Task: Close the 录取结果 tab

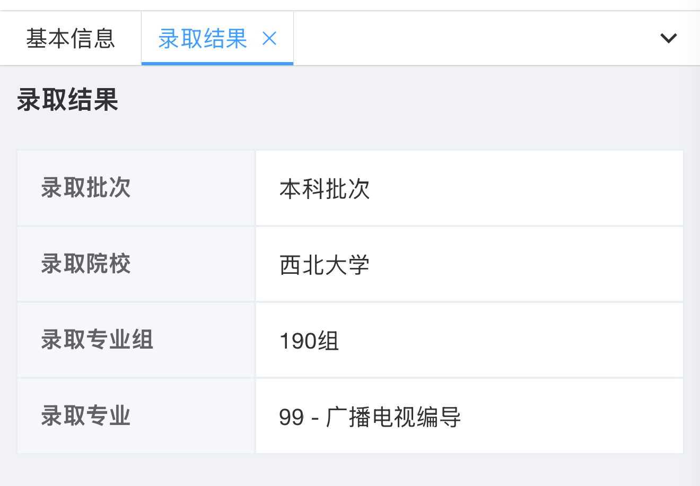Action: click(269, 38)
